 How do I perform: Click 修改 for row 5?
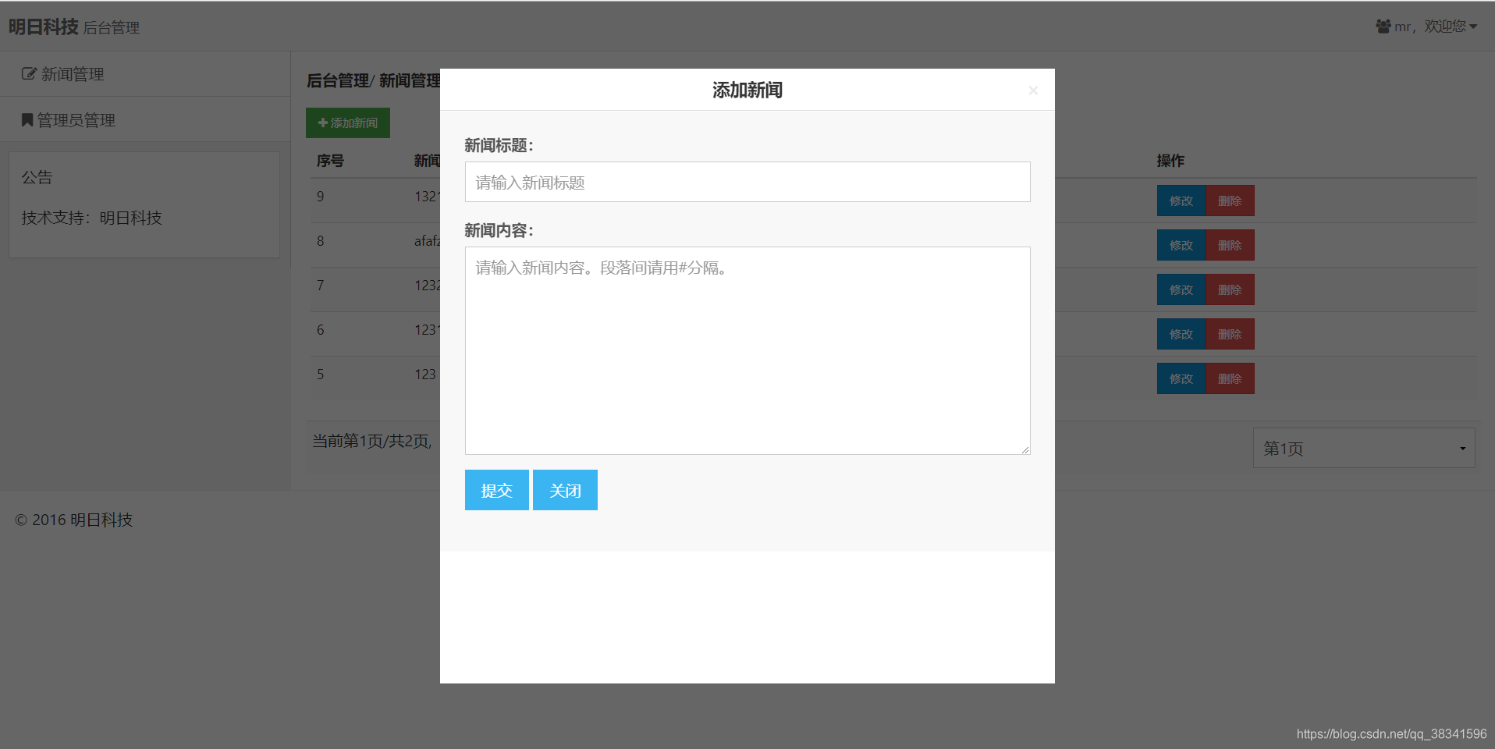click(x=1181, y=378)
